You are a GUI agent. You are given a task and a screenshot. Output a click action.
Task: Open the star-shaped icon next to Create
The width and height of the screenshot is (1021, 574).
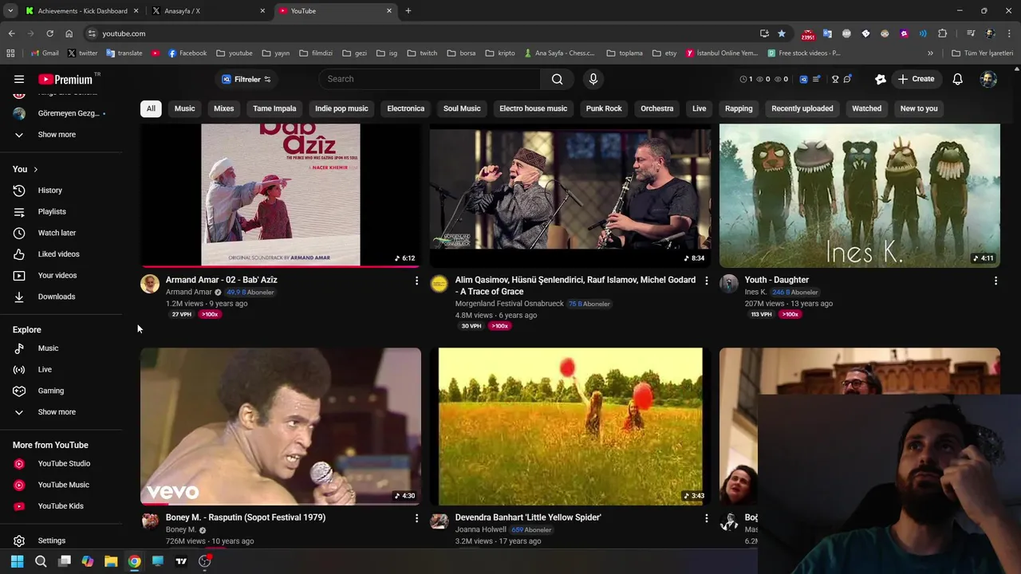[x=881, y=79]
